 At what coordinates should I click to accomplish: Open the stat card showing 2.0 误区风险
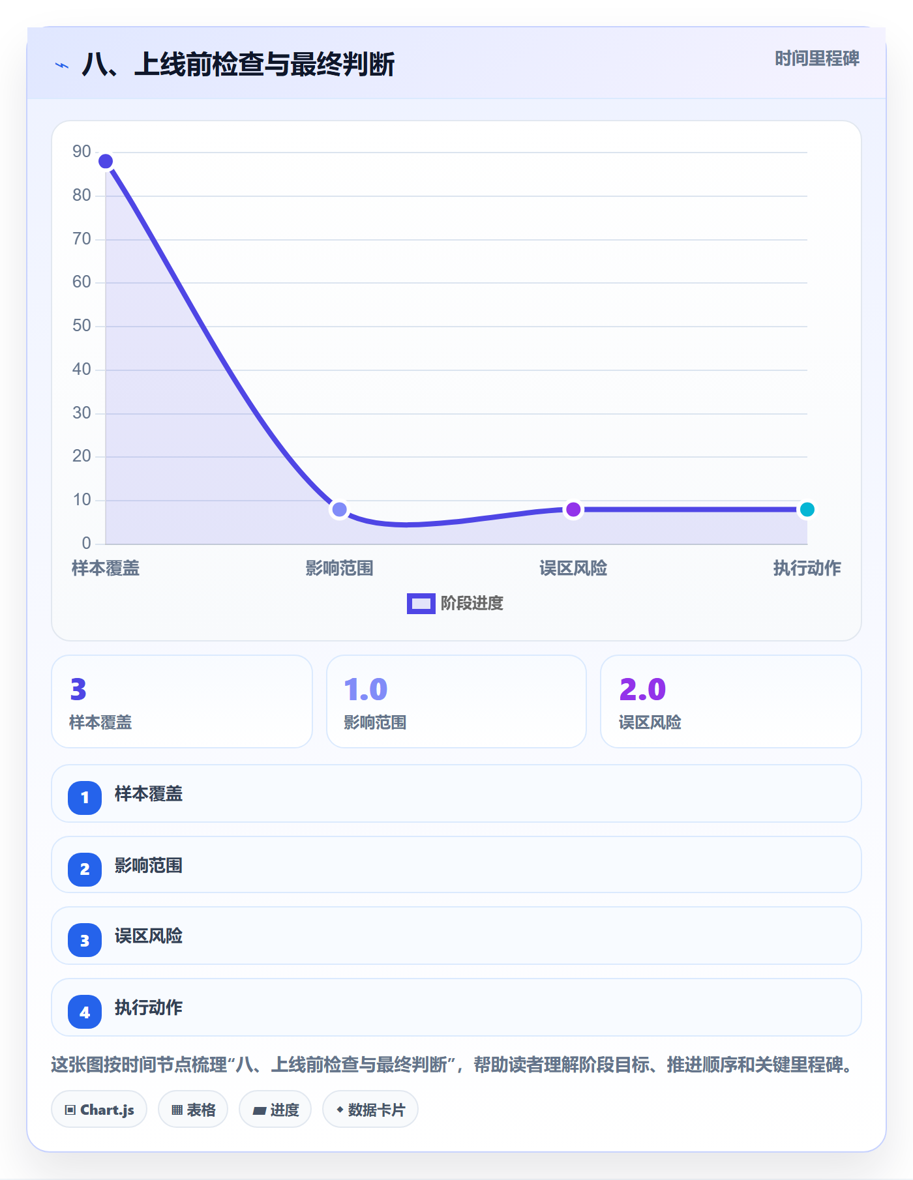pos(731,701)
